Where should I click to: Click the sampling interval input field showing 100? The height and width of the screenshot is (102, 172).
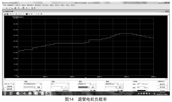pos(139,84)
